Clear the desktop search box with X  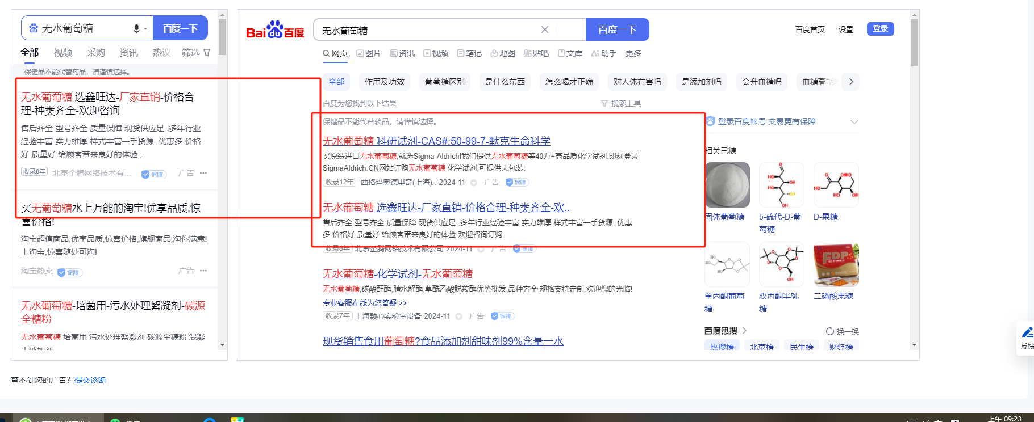pos(544,29)
